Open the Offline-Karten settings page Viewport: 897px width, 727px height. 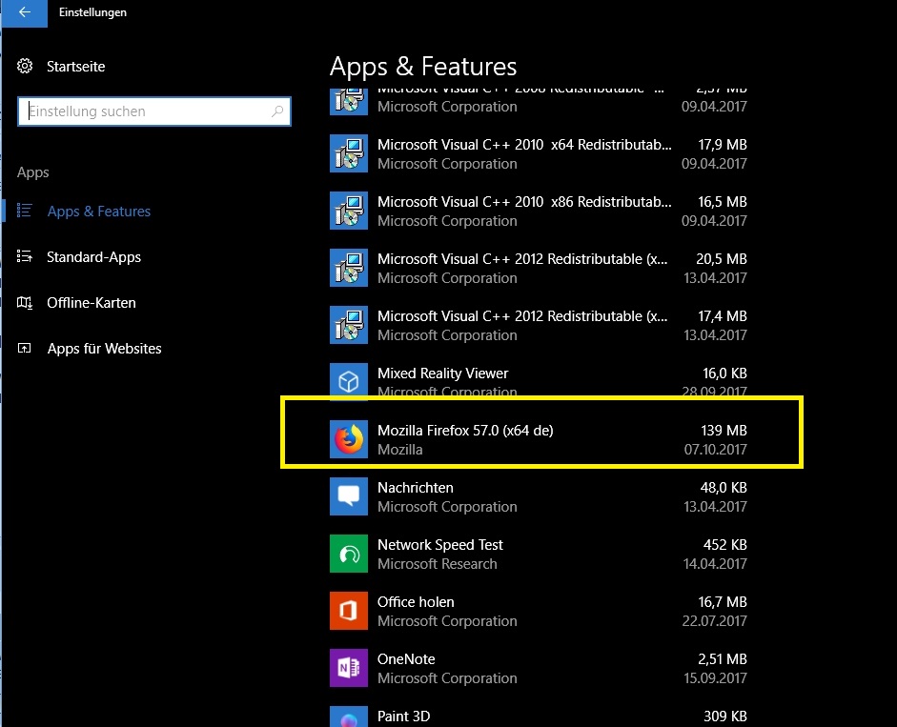click(91, 303)
